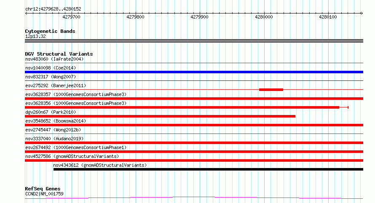375x203 pixels.
Task: Open the DGV Structural Variants track heading
Action: pyautogui.click(x=59, y=54)
